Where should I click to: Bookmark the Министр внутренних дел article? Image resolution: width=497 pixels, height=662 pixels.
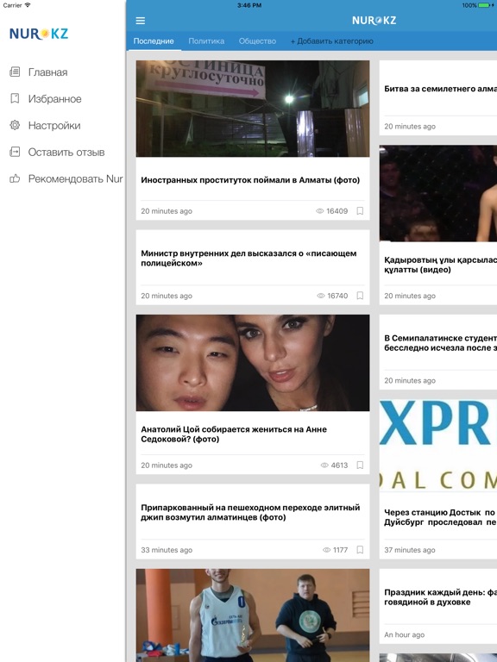pyautogui.click(x=360, y=296)
